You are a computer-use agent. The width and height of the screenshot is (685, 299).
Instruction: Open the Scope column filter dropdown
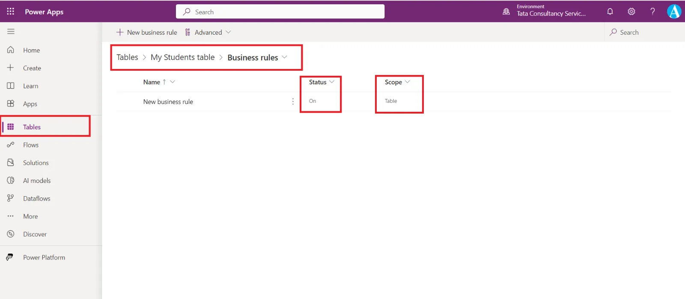tap(408, 82)
